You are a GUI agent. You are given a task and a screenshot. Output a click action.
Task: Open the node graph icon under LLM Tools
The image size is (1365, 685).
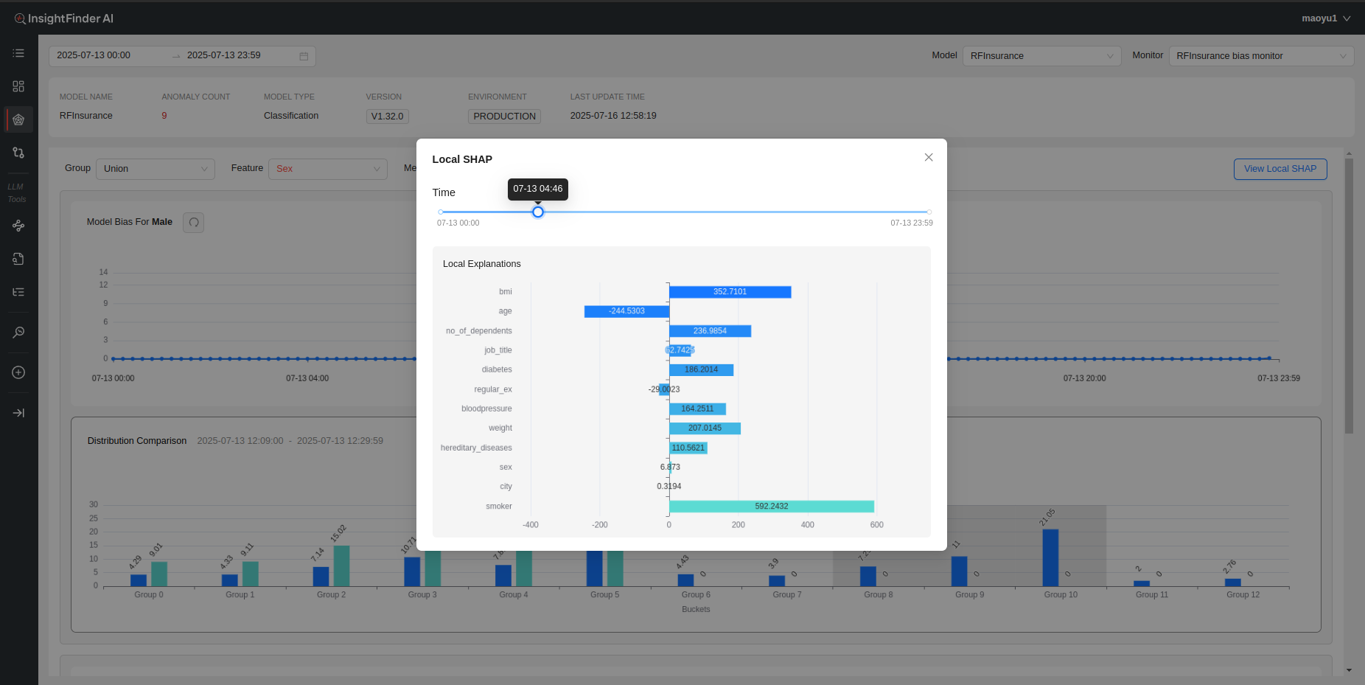pos(18,226)
